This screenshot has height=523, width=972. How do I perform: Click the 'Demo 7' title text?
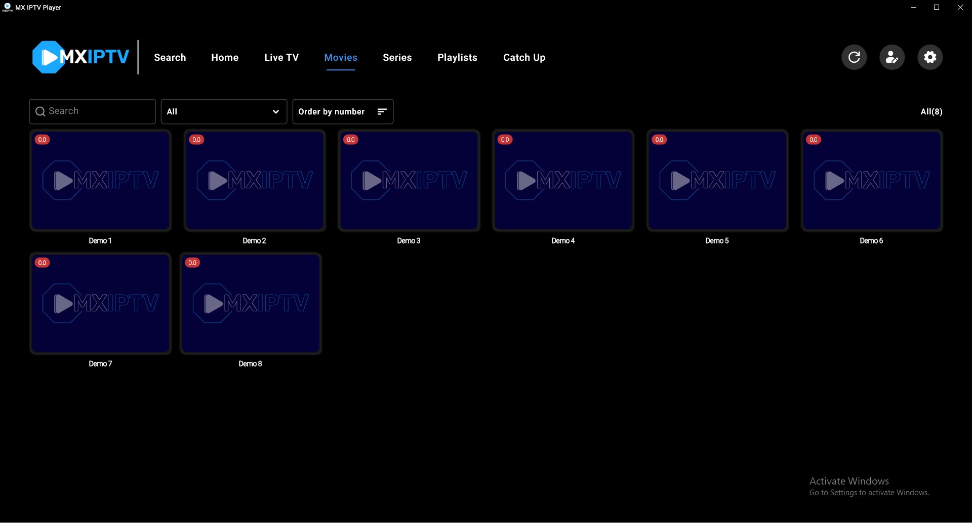100,364
